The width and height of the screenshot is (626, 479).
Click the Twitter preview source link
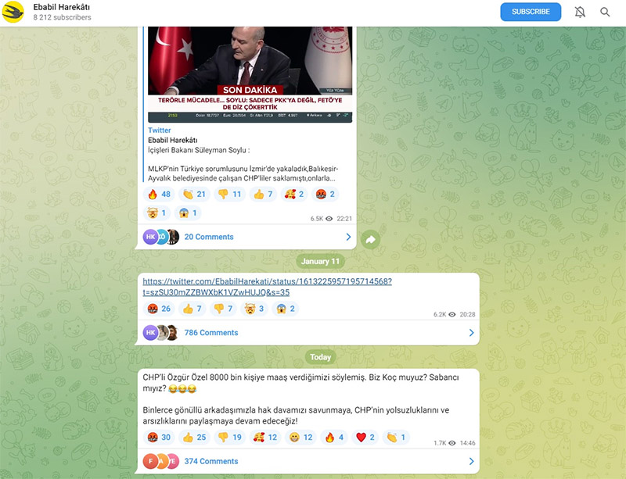click(x=160, y=130)
